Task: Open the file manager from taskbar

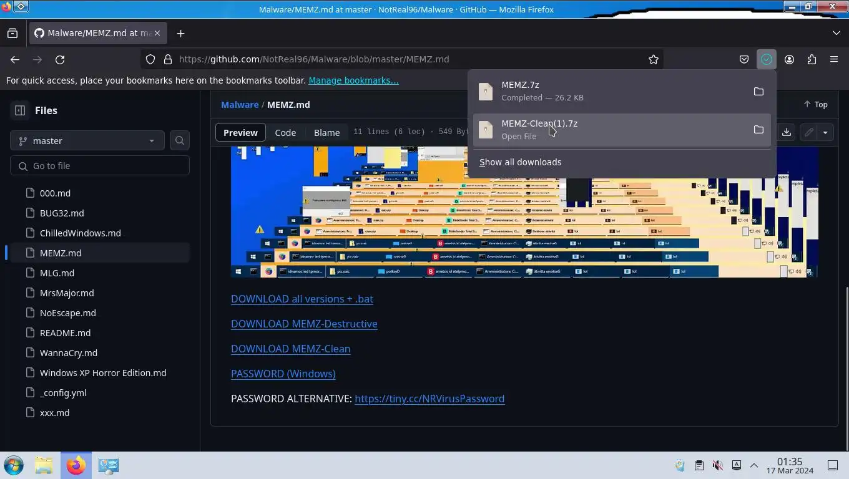Action: coord(44,465)
